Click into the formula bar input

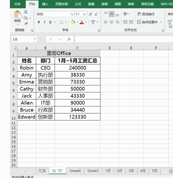(124, 39)
